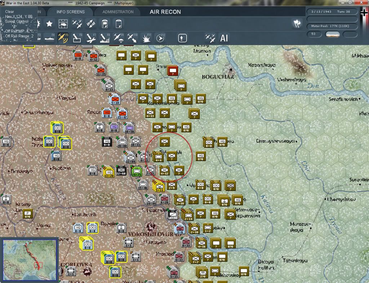
Task: Select the F6 bombing mode icon
Action: (77, 38)
